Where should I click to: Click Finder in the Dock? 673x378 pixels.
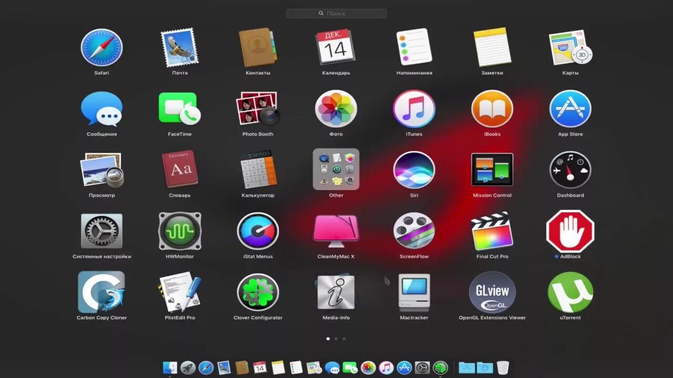(170, 367)
